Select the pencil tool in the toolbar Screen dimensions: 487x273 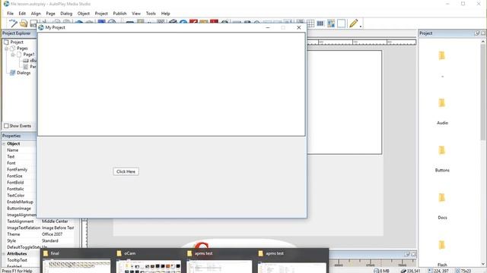click(x=353, y=24)
